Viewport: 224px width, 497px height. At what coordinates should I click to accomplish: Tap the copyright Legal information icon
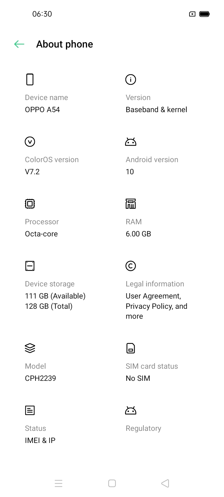(131, 266)
